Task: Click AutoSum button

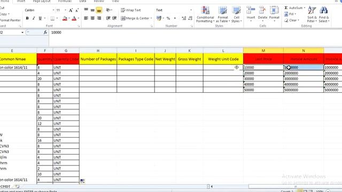Action: point(293,8)
